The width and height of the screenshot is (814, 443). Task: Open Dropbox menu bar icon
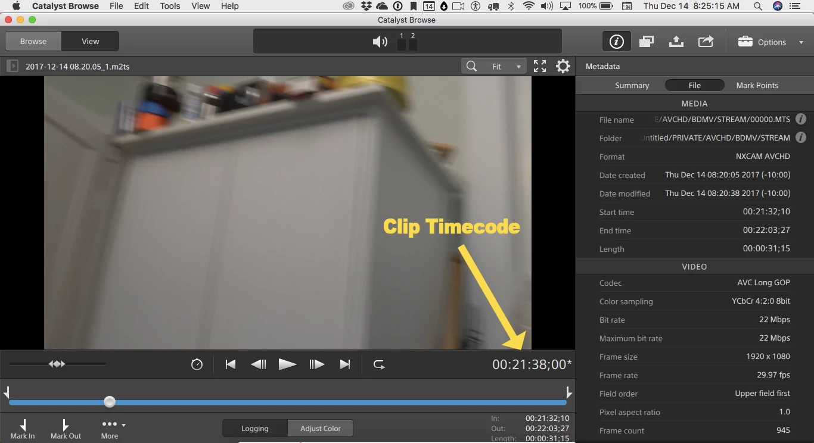pyautogui.click(x=366, y=6)
